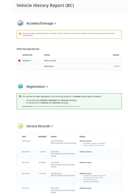The height and width of the screenshot is (195, 133).
Task: Click the yellow folder Service Records icon
Action: (x=20, y=126)
